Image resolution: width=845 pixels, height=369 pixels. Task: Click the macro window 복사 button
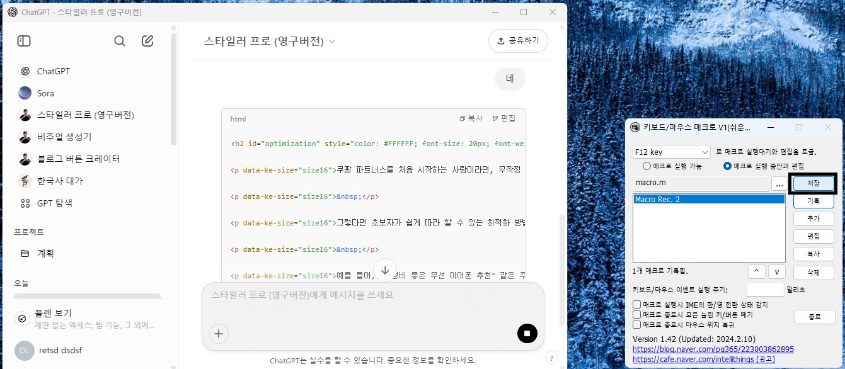click(x=813, y=254)
